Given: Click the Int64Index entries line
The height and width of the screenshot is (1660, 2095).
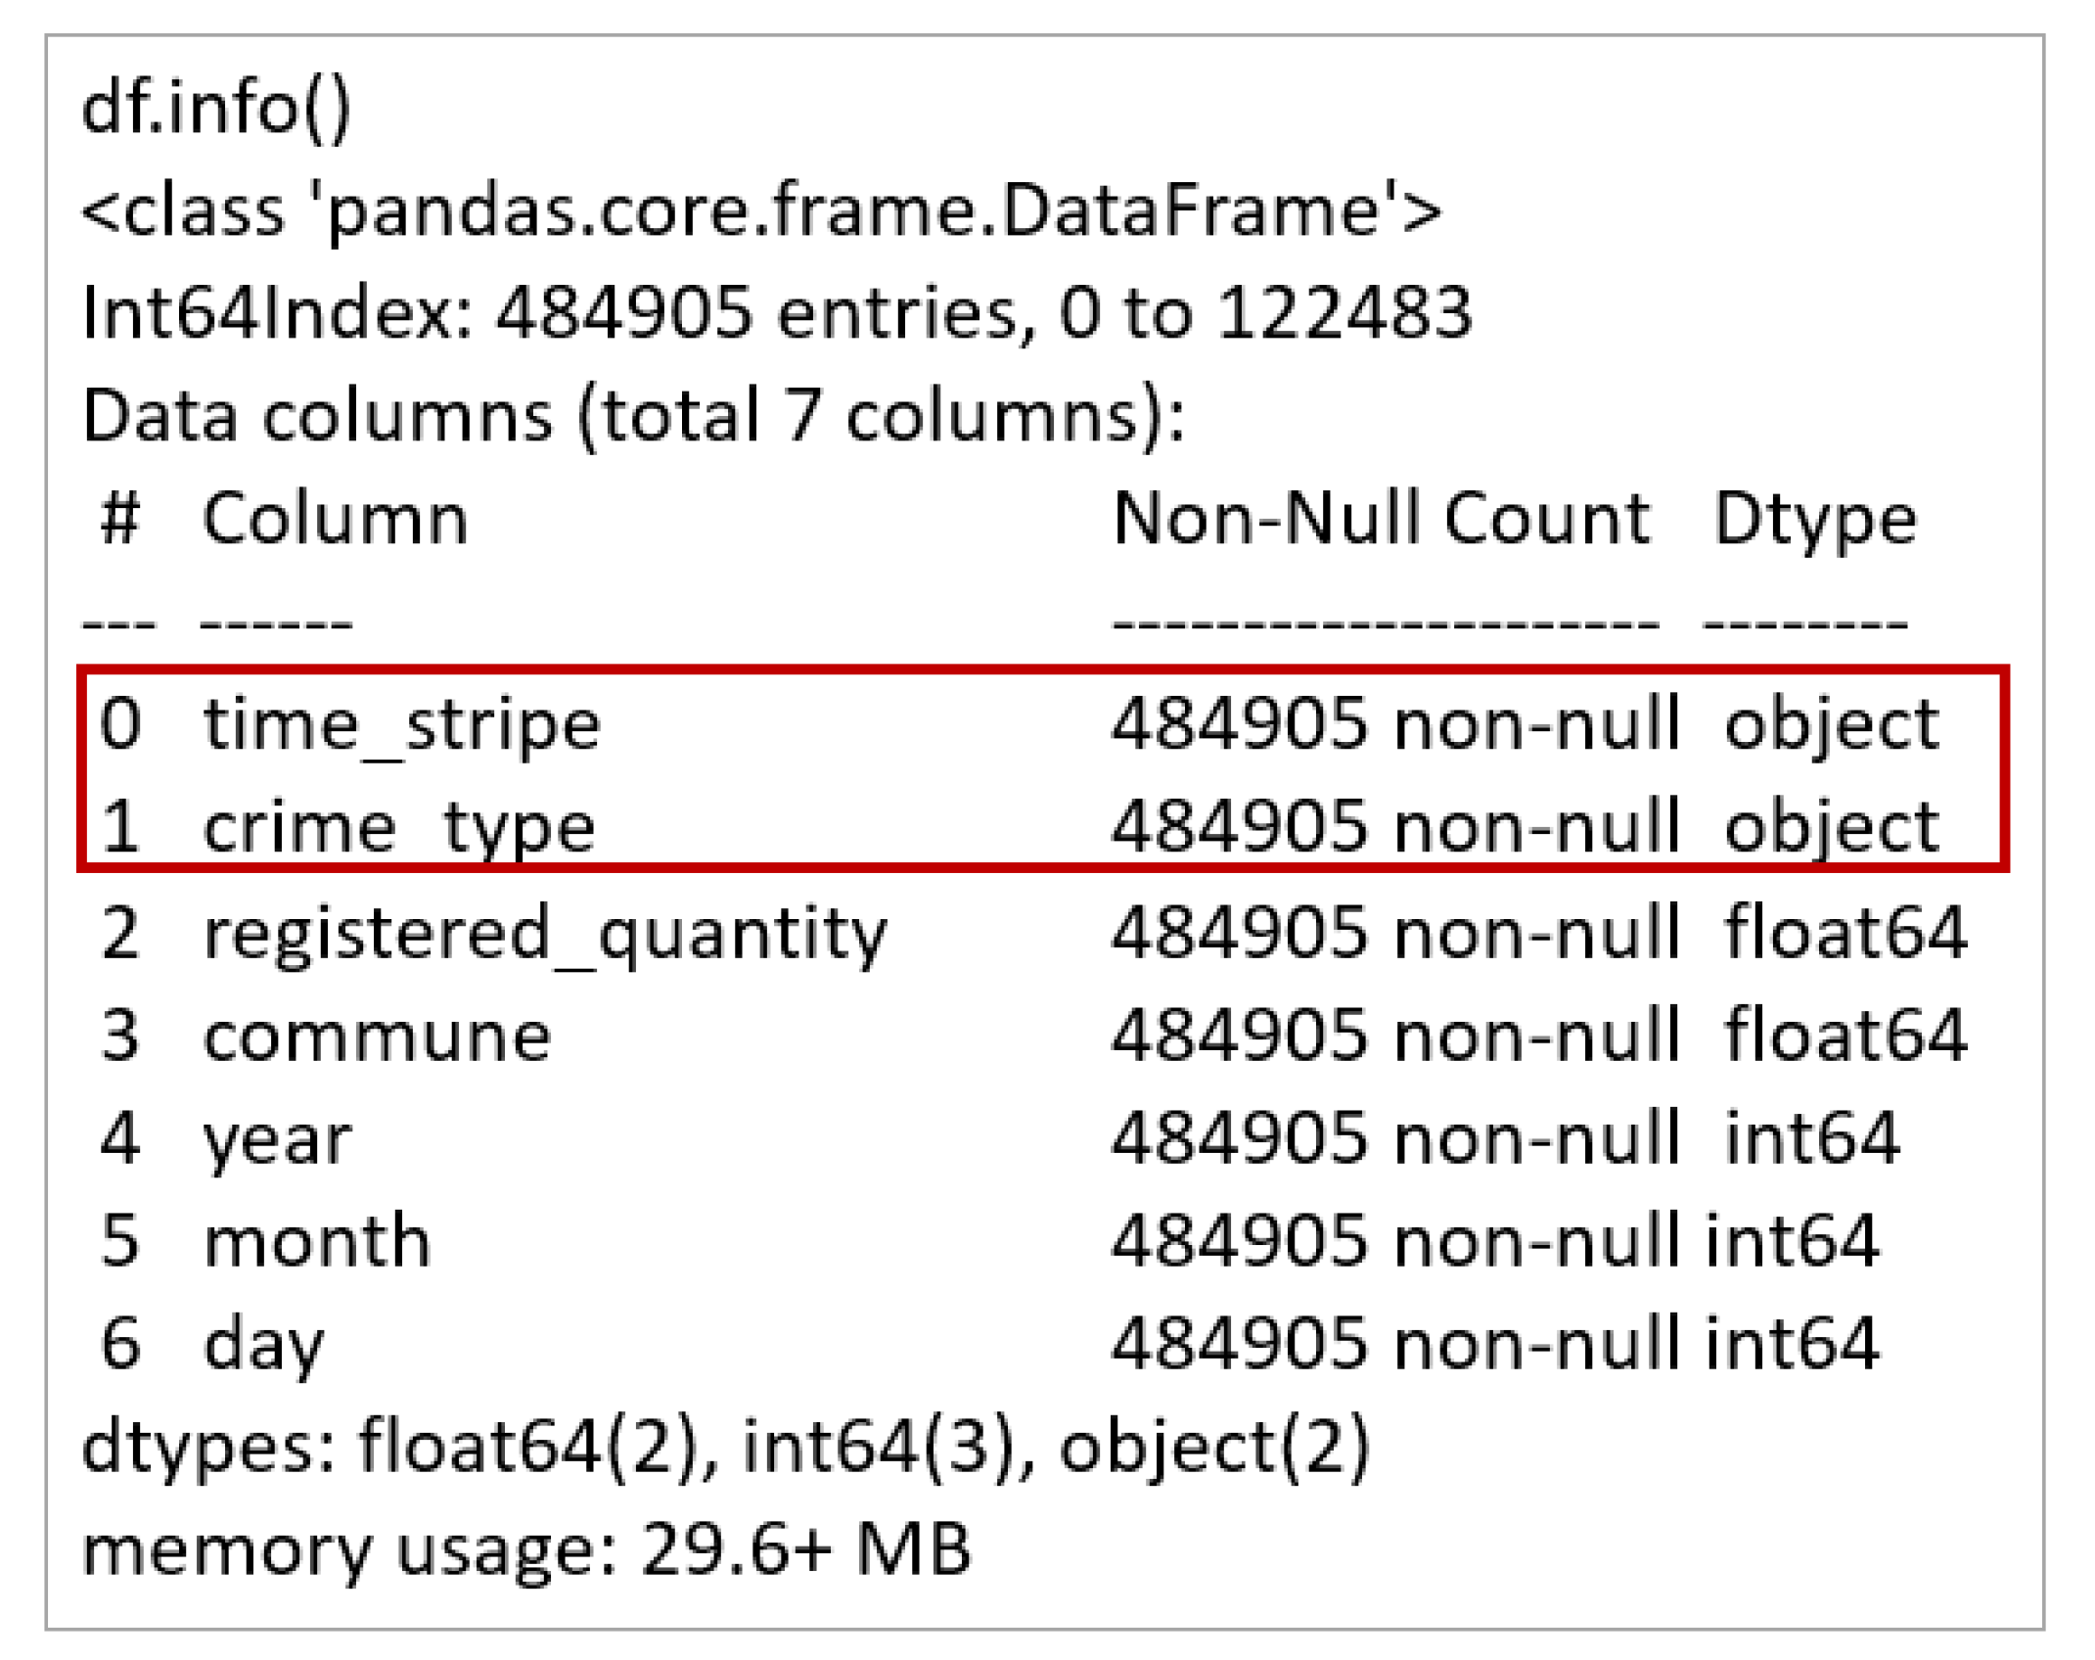Looking at the screenshot, I should 777,313.
